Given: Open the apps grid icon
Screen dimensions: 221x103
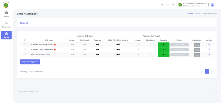Looking at the screenshot, I should pyautogui.click(x=173, y=5).
